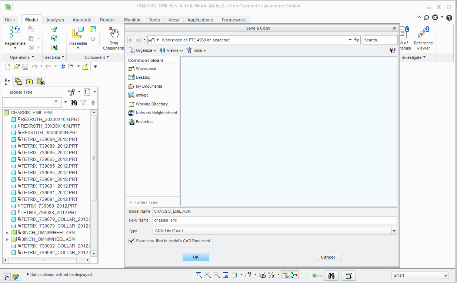Image resolution: width=457 pixels, height=283 pixels.
Task: Toggle the Model Tree display icon in status bar
Action: (x=7, y=276)
